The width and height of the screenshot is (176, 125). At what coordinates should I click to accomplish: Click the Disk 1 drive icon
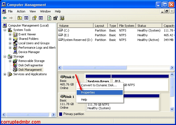coord(62,97)
